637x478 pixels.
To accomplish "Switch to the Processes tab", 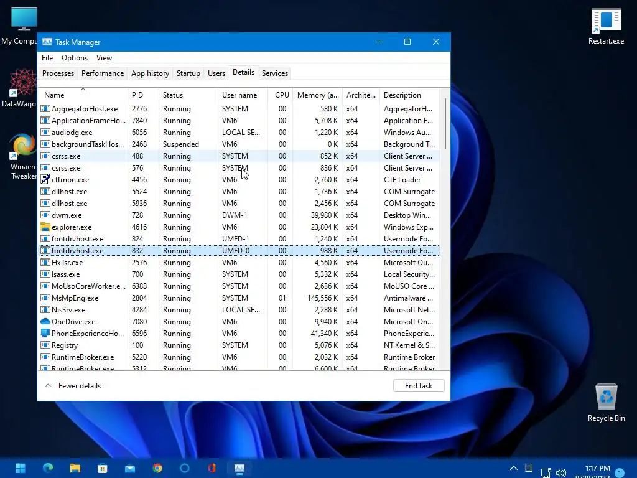I will pos(58,73).
